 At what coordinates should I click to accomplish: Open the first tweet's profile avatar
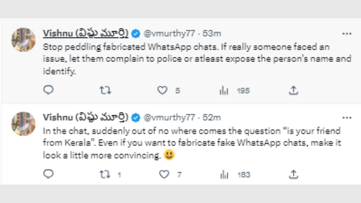pyautogui.click(x=23, y=40)
